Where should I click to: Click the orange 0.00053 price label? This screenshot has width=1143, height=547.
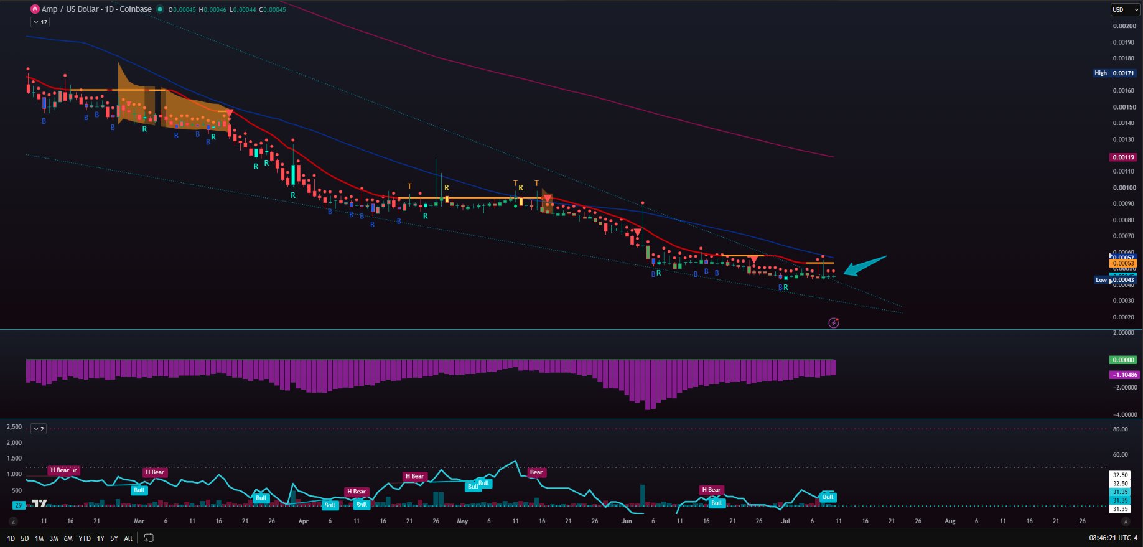[x=1124, y=264]
